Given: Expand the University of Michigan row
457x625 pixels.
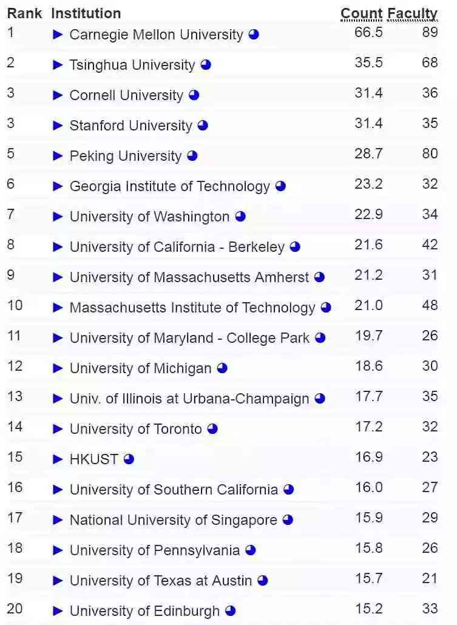Looking at the screenshot, I should click(x=58, y=368).
